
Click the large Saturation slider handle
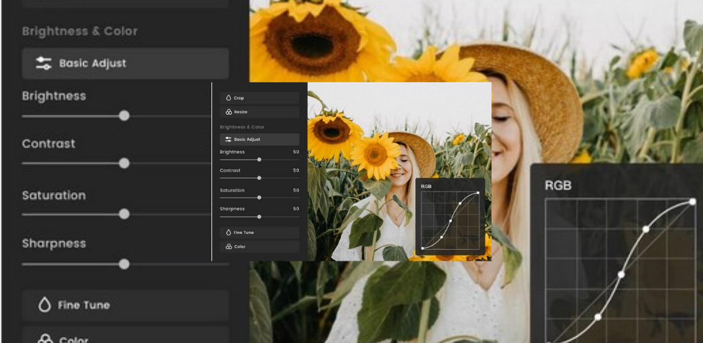pos(124,214)
